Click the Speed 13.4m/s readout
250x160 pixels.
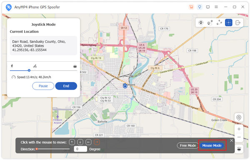pos(34,77)
